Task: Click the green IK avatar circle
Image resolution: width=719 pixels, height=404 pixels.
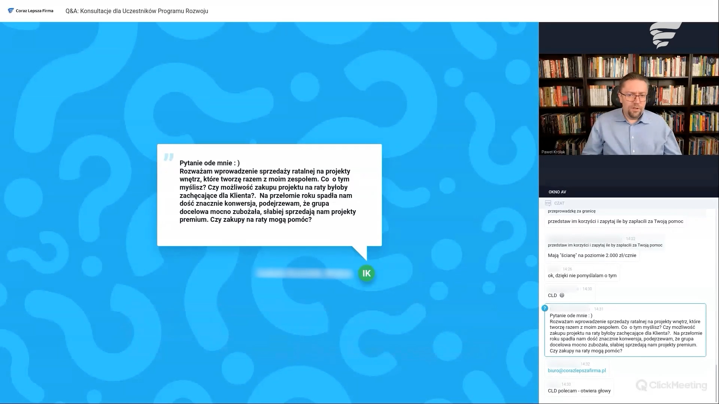Action: pos(366,273)
